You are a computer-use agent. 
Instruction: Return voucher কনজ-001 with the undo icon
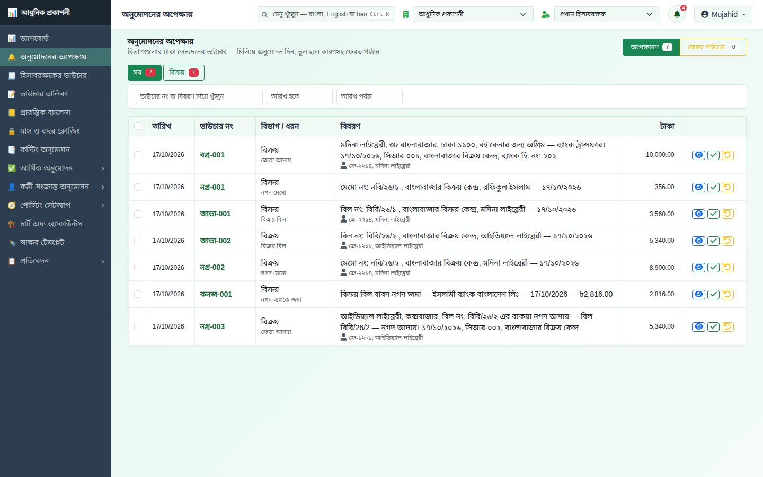[727, 294]
